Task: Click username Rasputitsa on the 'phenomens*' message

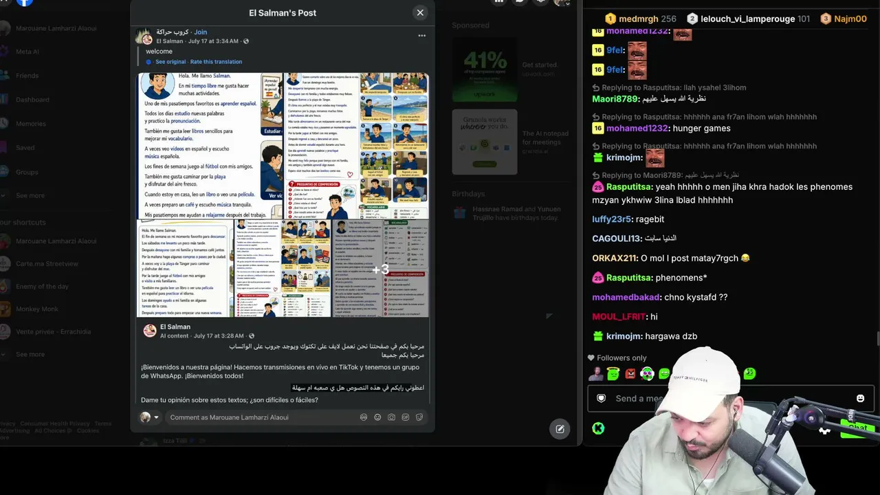Action: click(x=628, y=278)
